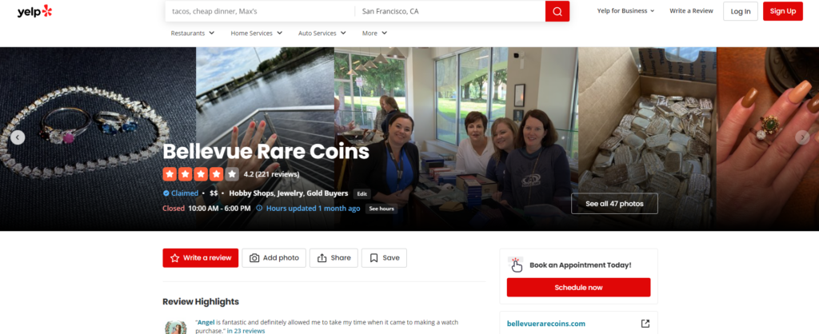Click the (221 reviews) count
Viewport: 819px width, 334px height.
[278, 174]
